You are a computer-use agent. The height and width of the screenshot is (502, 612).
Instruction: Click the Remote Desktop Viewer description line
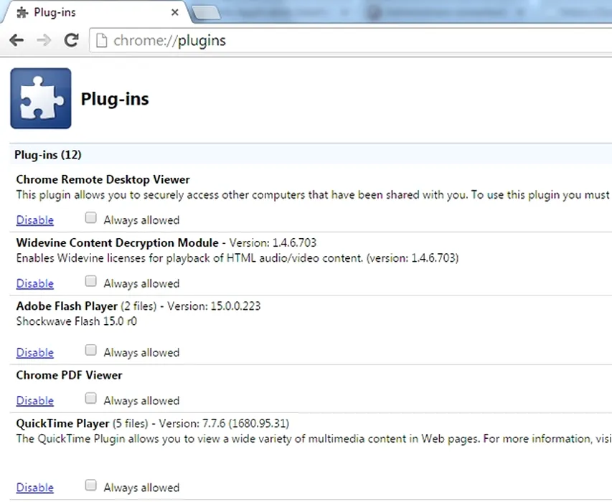click(314, 195)
